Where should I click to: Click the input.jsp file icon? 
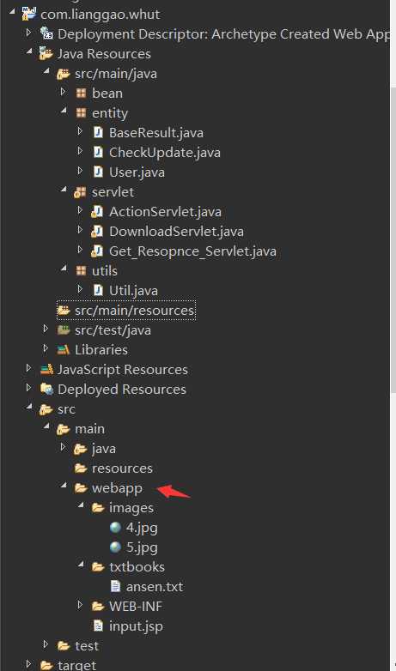(x=98, y=626)
